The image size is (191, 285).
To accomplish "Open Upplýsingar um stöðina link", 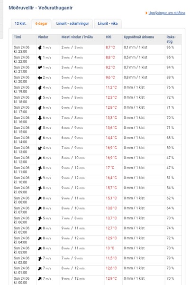I will [167, 13].
